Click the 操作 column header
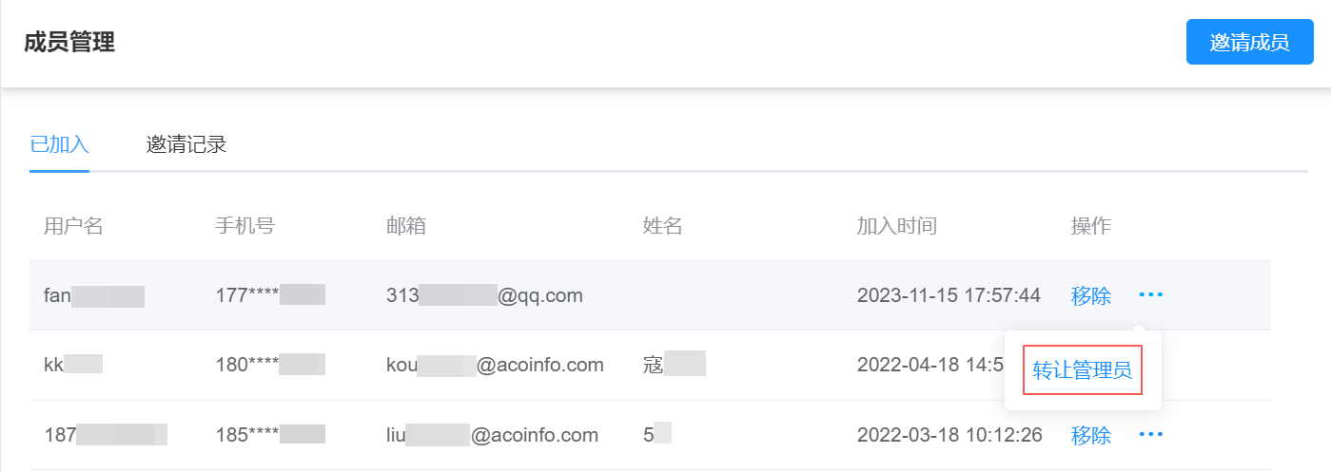 point(1090,226)
